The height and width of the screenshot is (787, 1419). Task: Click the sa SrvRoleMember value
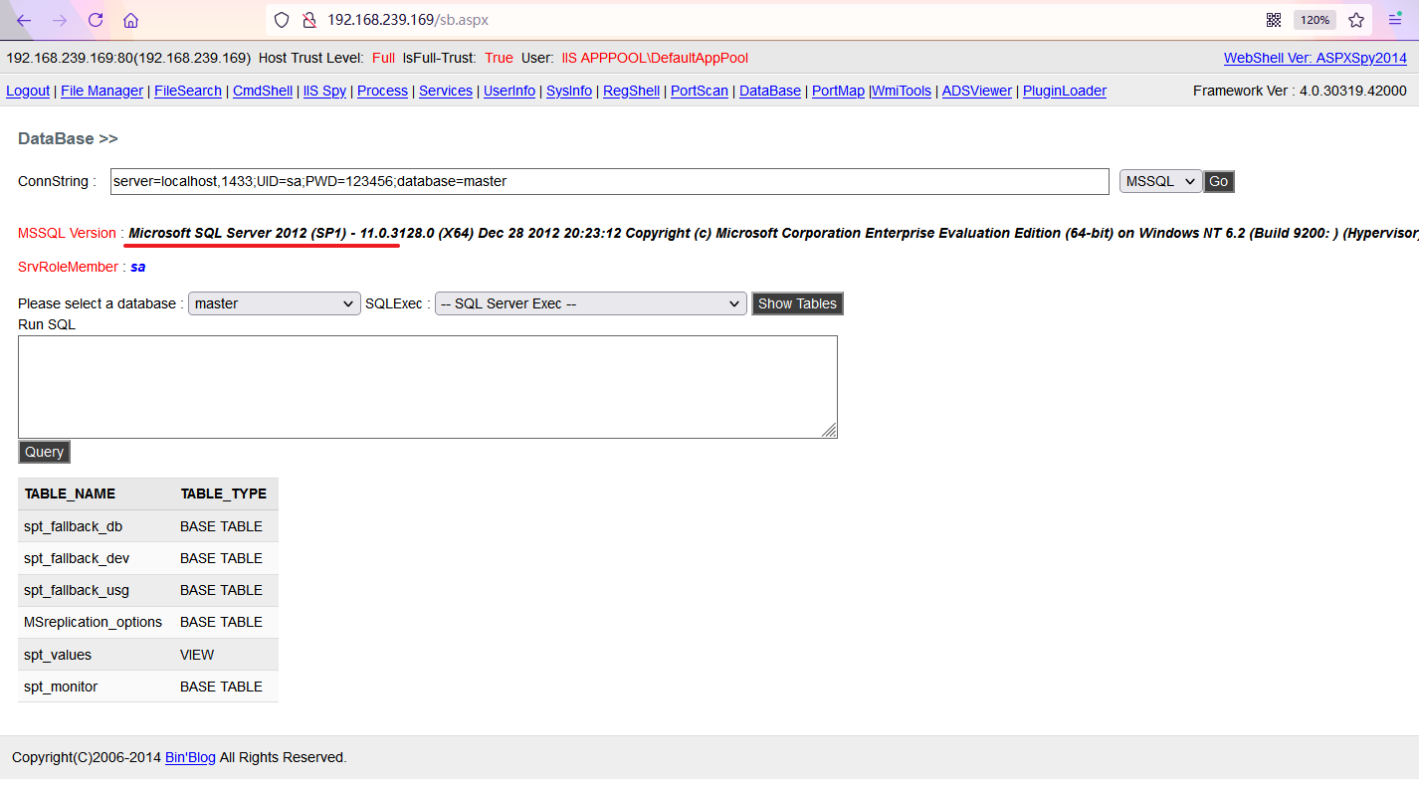(x=138, y=267)
